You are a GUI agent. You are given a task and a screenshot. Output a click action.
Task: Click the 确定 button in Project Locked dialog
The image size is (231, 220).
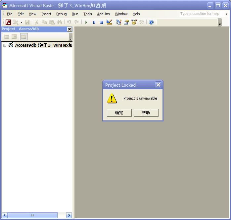click(x=119, y=113)
